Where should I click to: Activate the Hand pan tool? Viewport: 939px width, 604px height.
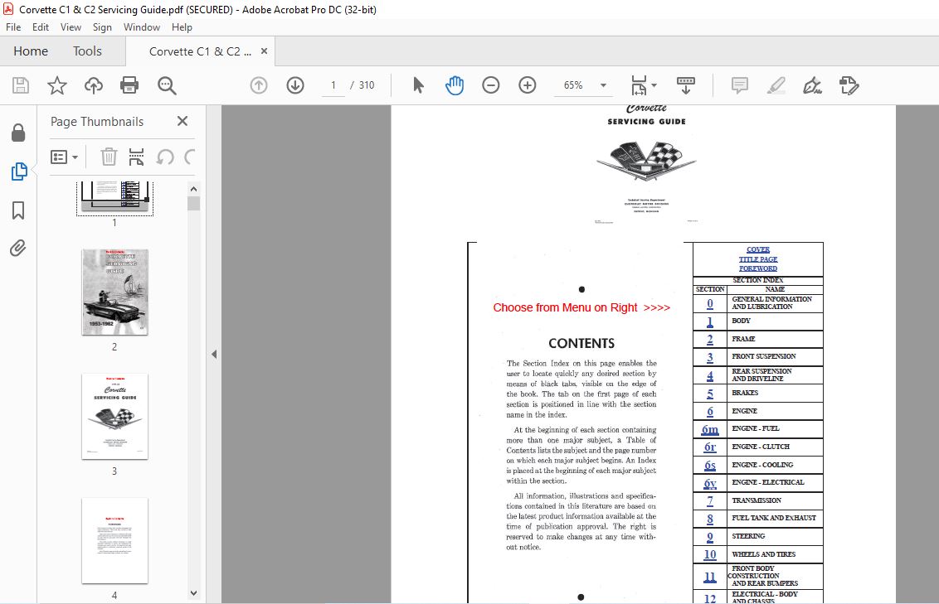tap(455, 85)
